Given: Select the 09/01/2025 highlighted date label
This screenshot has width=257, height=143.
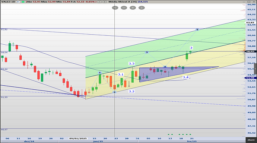Looking at the screenshot, I should (x=78, y=139).
